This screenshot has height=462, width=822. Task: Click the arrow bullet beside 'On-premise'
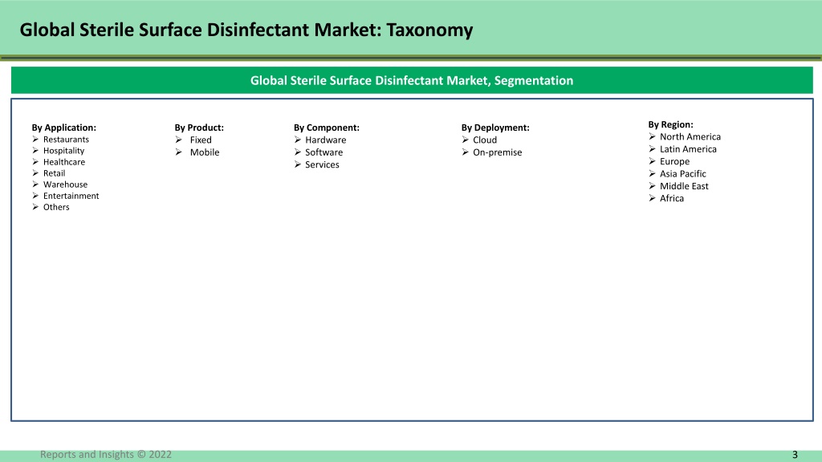click(466, 152)
